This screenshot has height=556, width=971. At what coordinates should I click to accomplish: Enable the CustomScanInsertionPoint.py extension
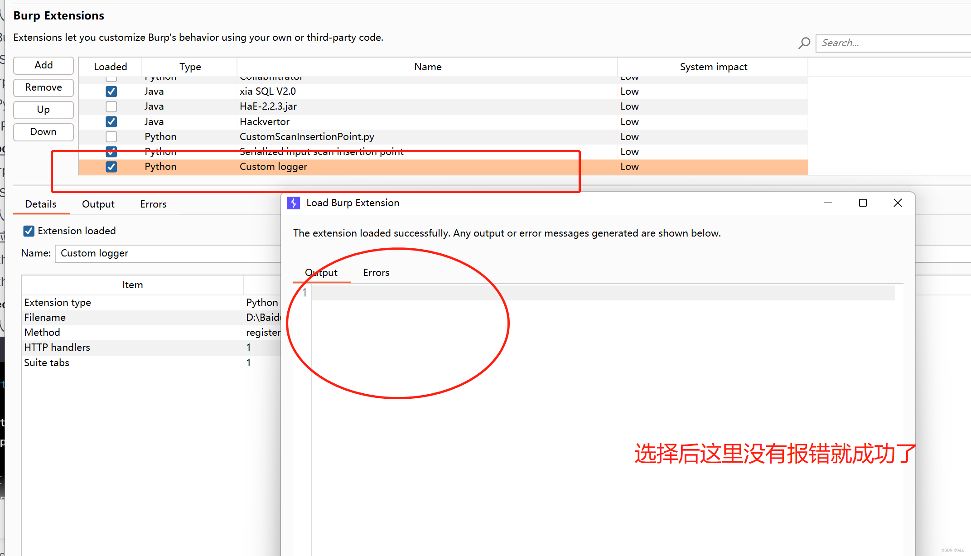coord(111,136)
